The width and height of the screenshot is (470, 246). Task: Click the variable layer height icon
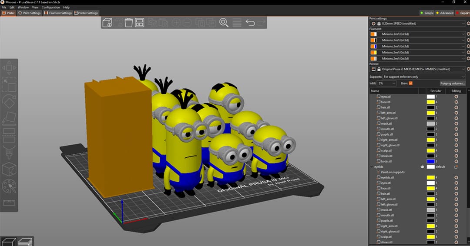pos(237,23)
